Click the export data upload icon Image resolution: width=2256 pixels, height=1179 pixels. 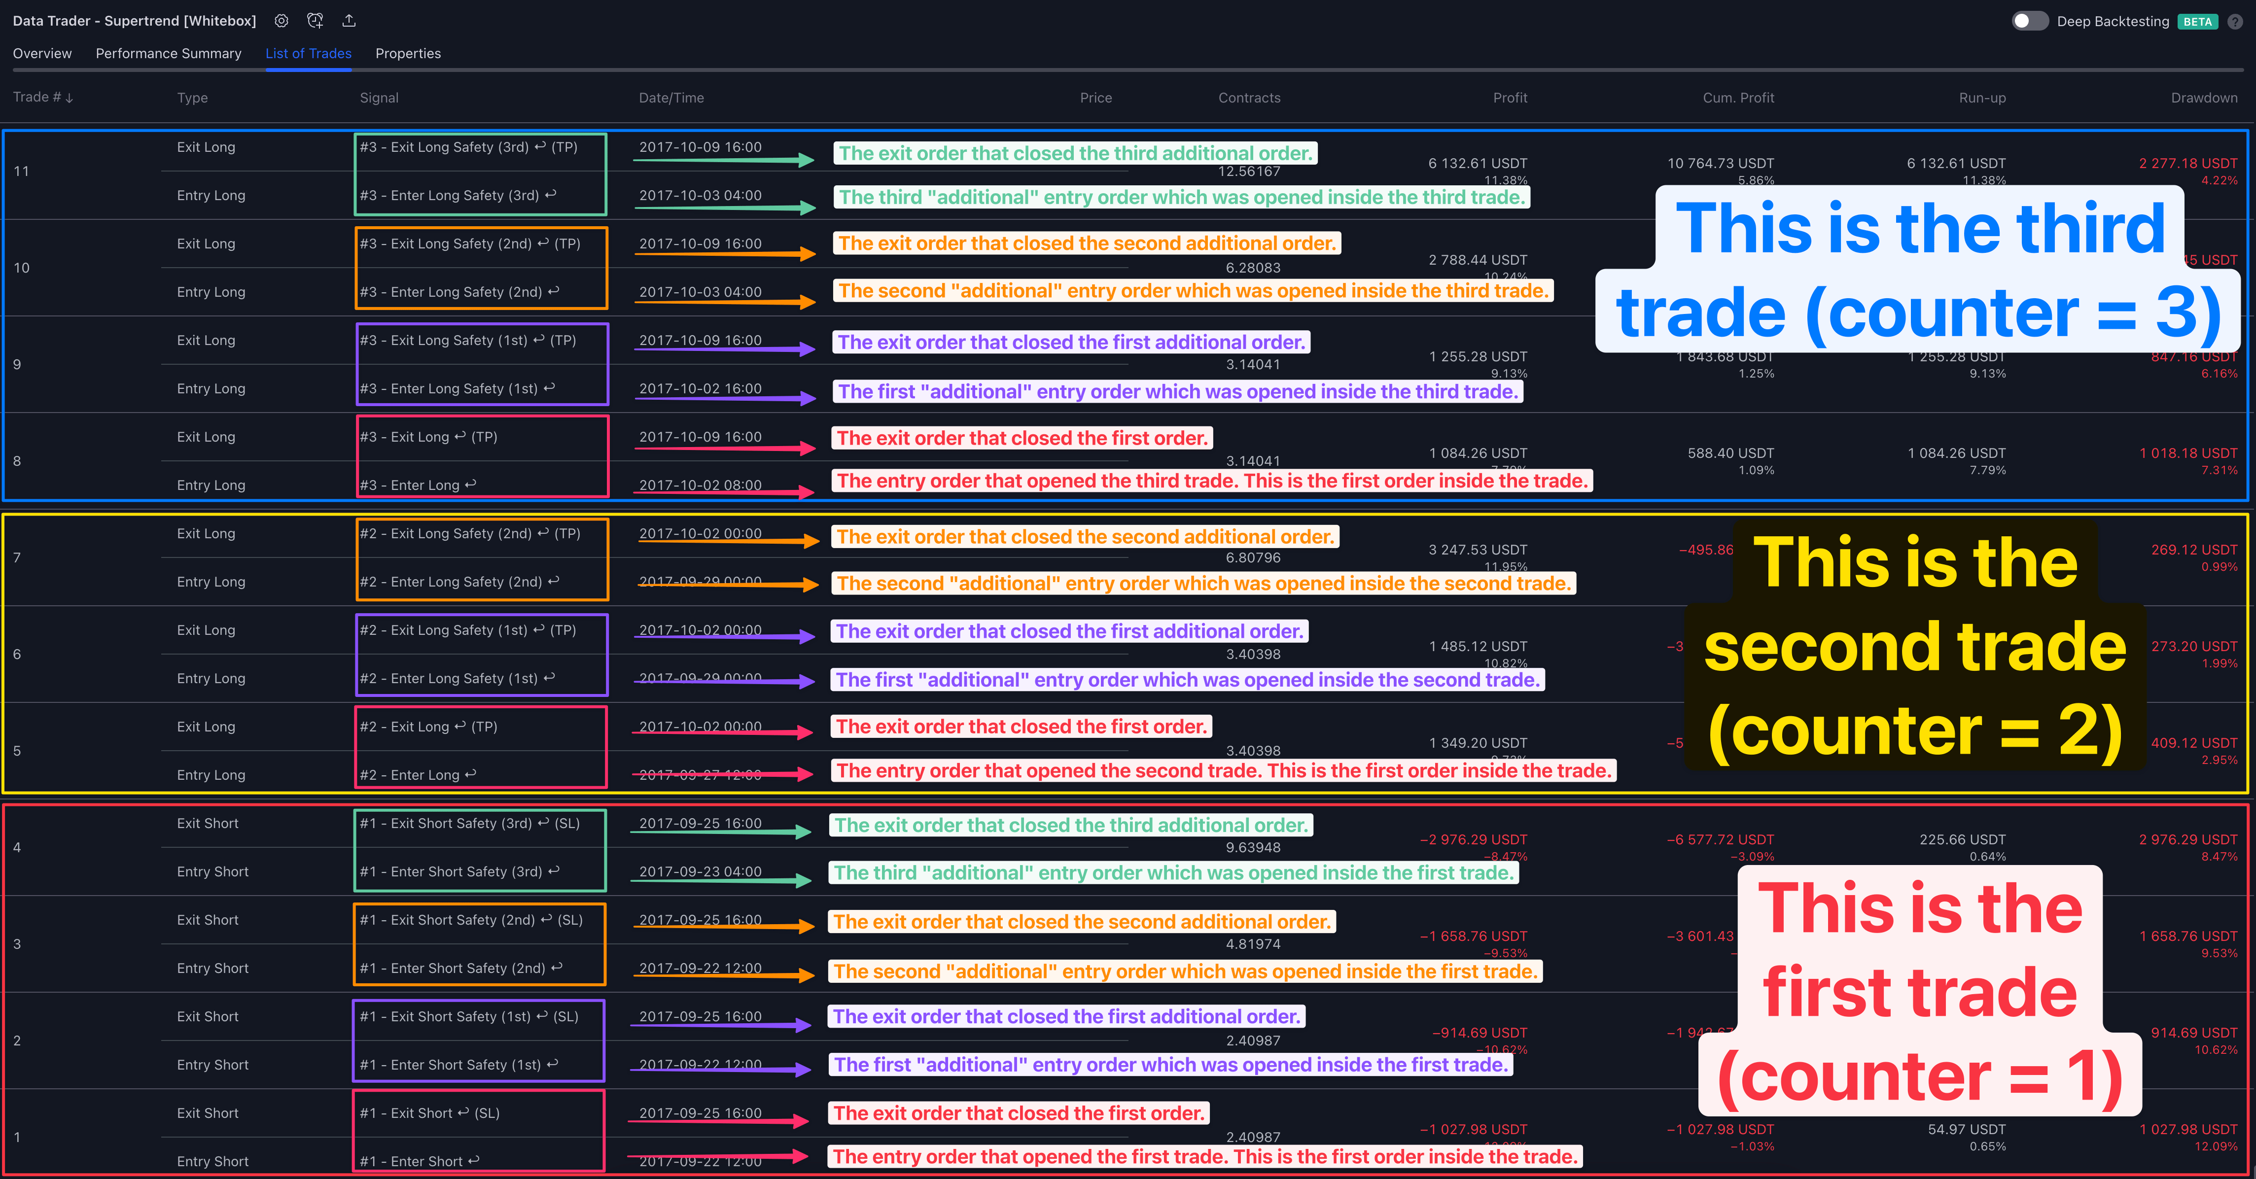click(x=349, y=20)
